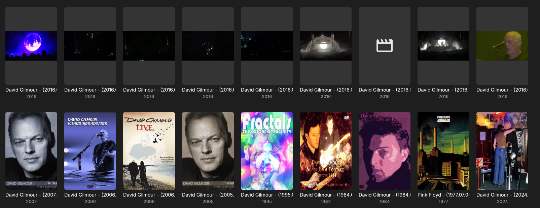Open the poster showing a couple embracing in jeans
Screen dimensions: 540x208
pos(502,151)
